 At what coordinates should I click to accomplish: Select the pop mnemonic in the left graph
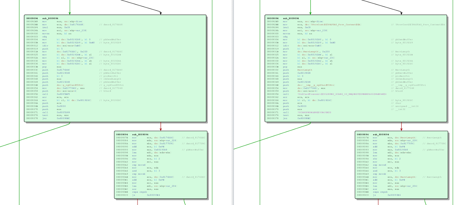click(x=44, y=67)
